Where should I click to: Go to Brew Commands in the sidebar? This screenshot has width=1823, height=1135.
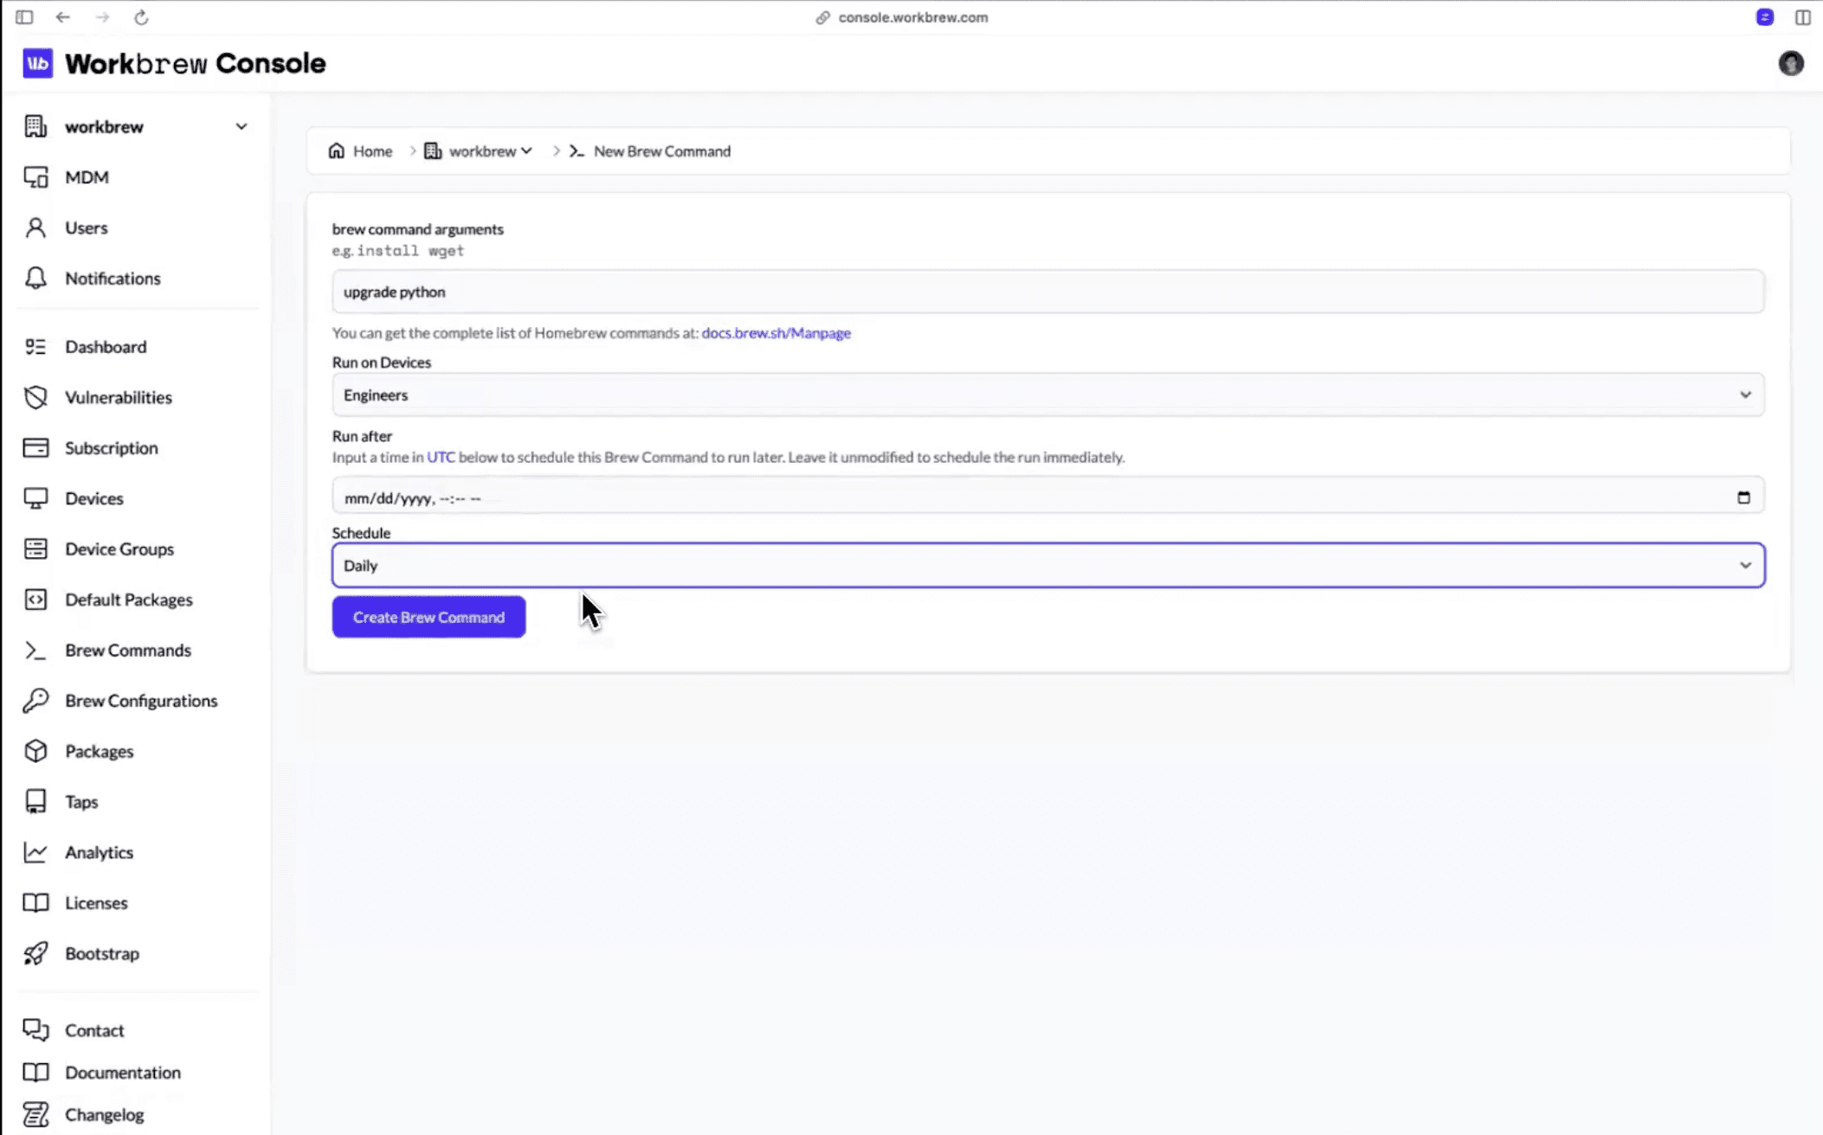coord(127,651)
